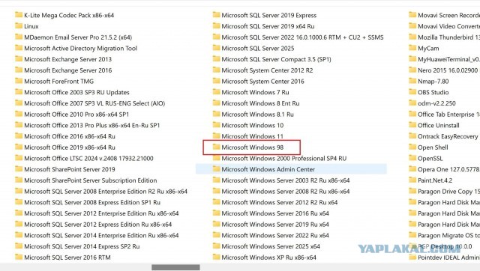Click folder icon of Nmap-7.80
The height and width of the screenshot is (271, 480).
[412, 81]
